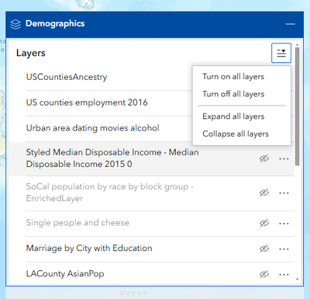Image resolution: width=310 pixels, height=299 pixels.
Task: Show the Marriage by City with Education layer
Action: point(264,249)
